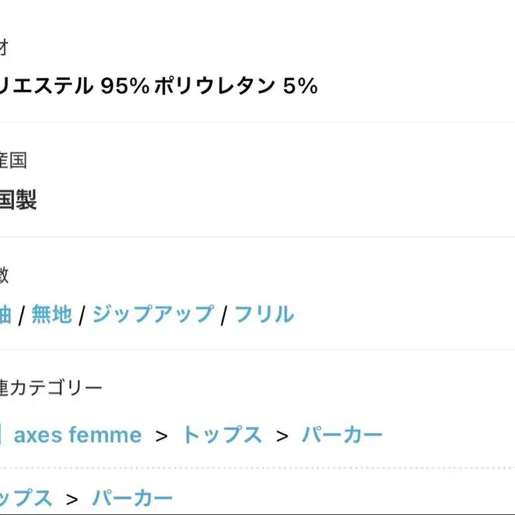Select the ジップアップ feature tag
Viewport: 515px width, 515px height.
click(x=153, y=314)
